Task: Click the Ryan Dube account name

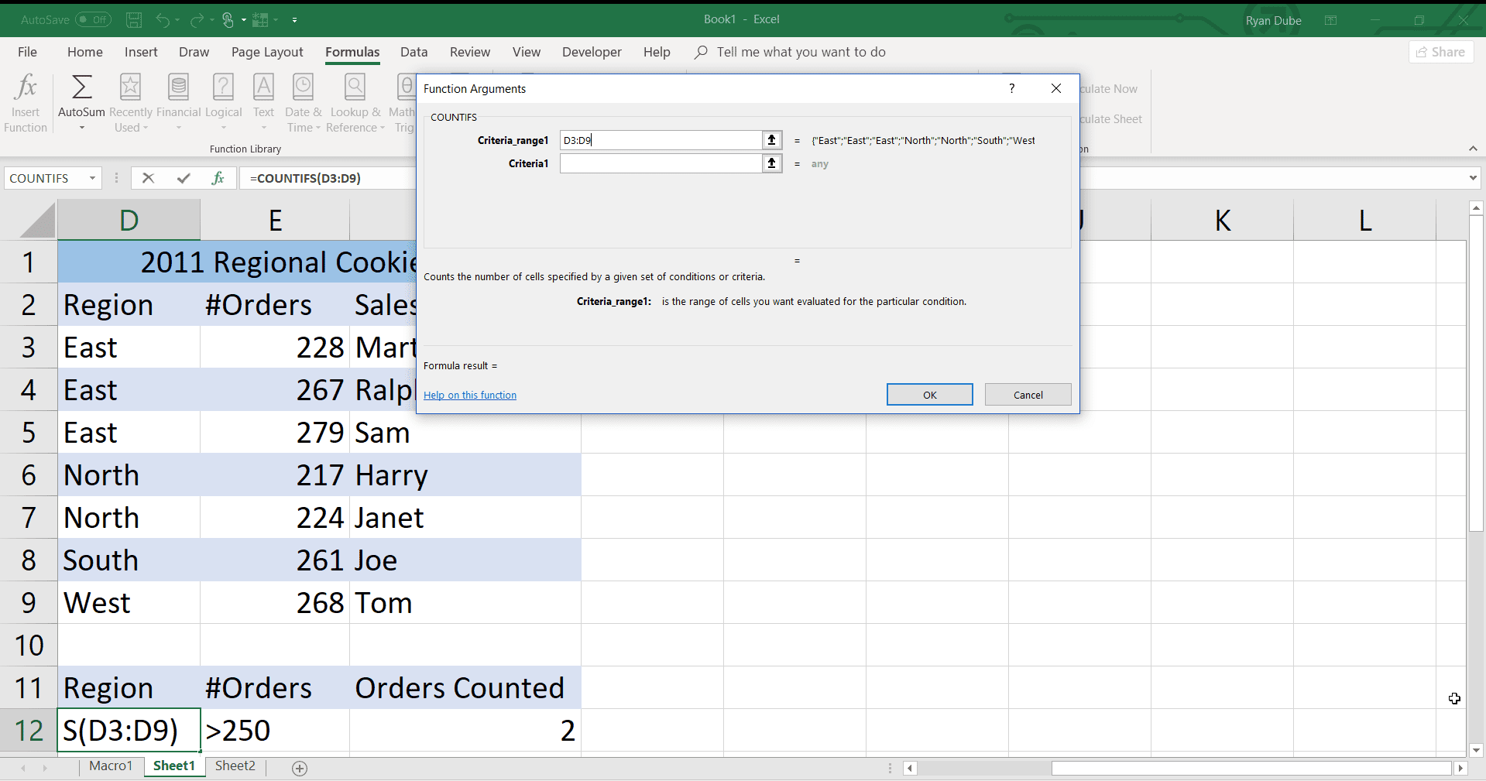Action: click(1273, 21)
